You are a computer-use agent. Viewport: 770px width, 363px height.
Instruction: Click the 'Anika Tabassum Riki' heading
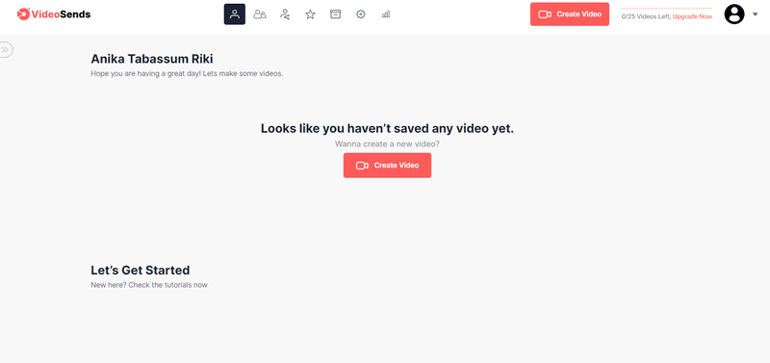pos(152,59)
